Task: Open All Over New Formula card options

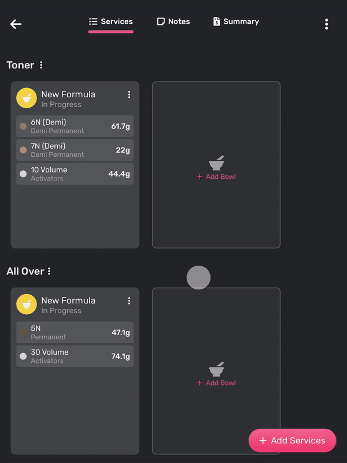Action: point(129,301)
